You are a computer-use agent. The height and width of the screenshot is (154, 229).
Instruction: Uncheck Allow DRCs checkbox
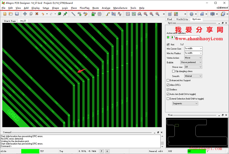168,85
